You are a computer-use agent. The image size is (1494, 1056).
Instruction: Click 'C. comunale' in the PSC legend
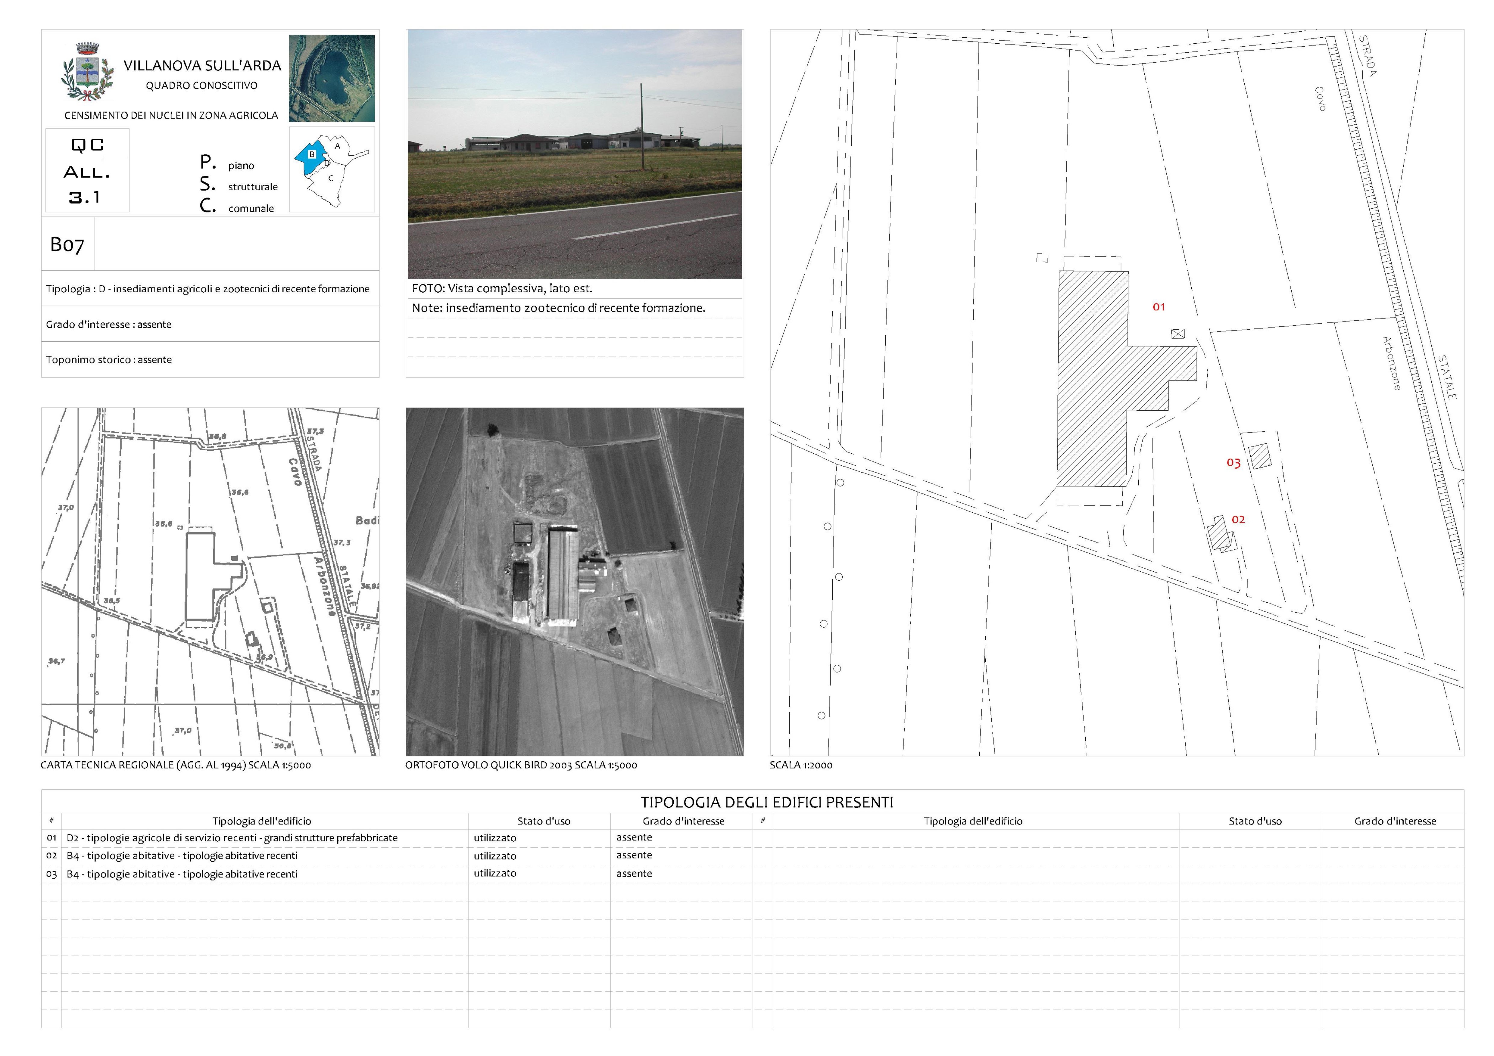tap(237, 206)
